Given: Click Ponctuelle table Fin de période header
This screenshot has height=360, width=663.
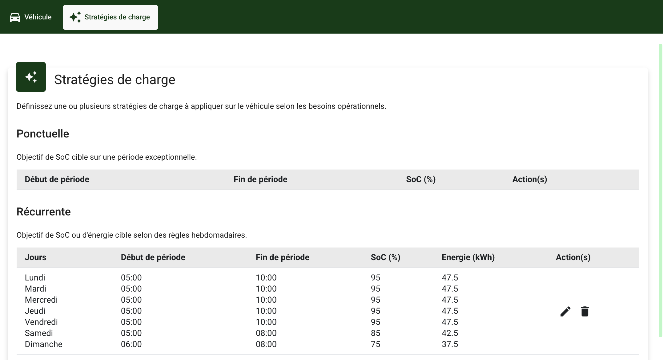Looking at the screenshot, I should click(260, 179).
